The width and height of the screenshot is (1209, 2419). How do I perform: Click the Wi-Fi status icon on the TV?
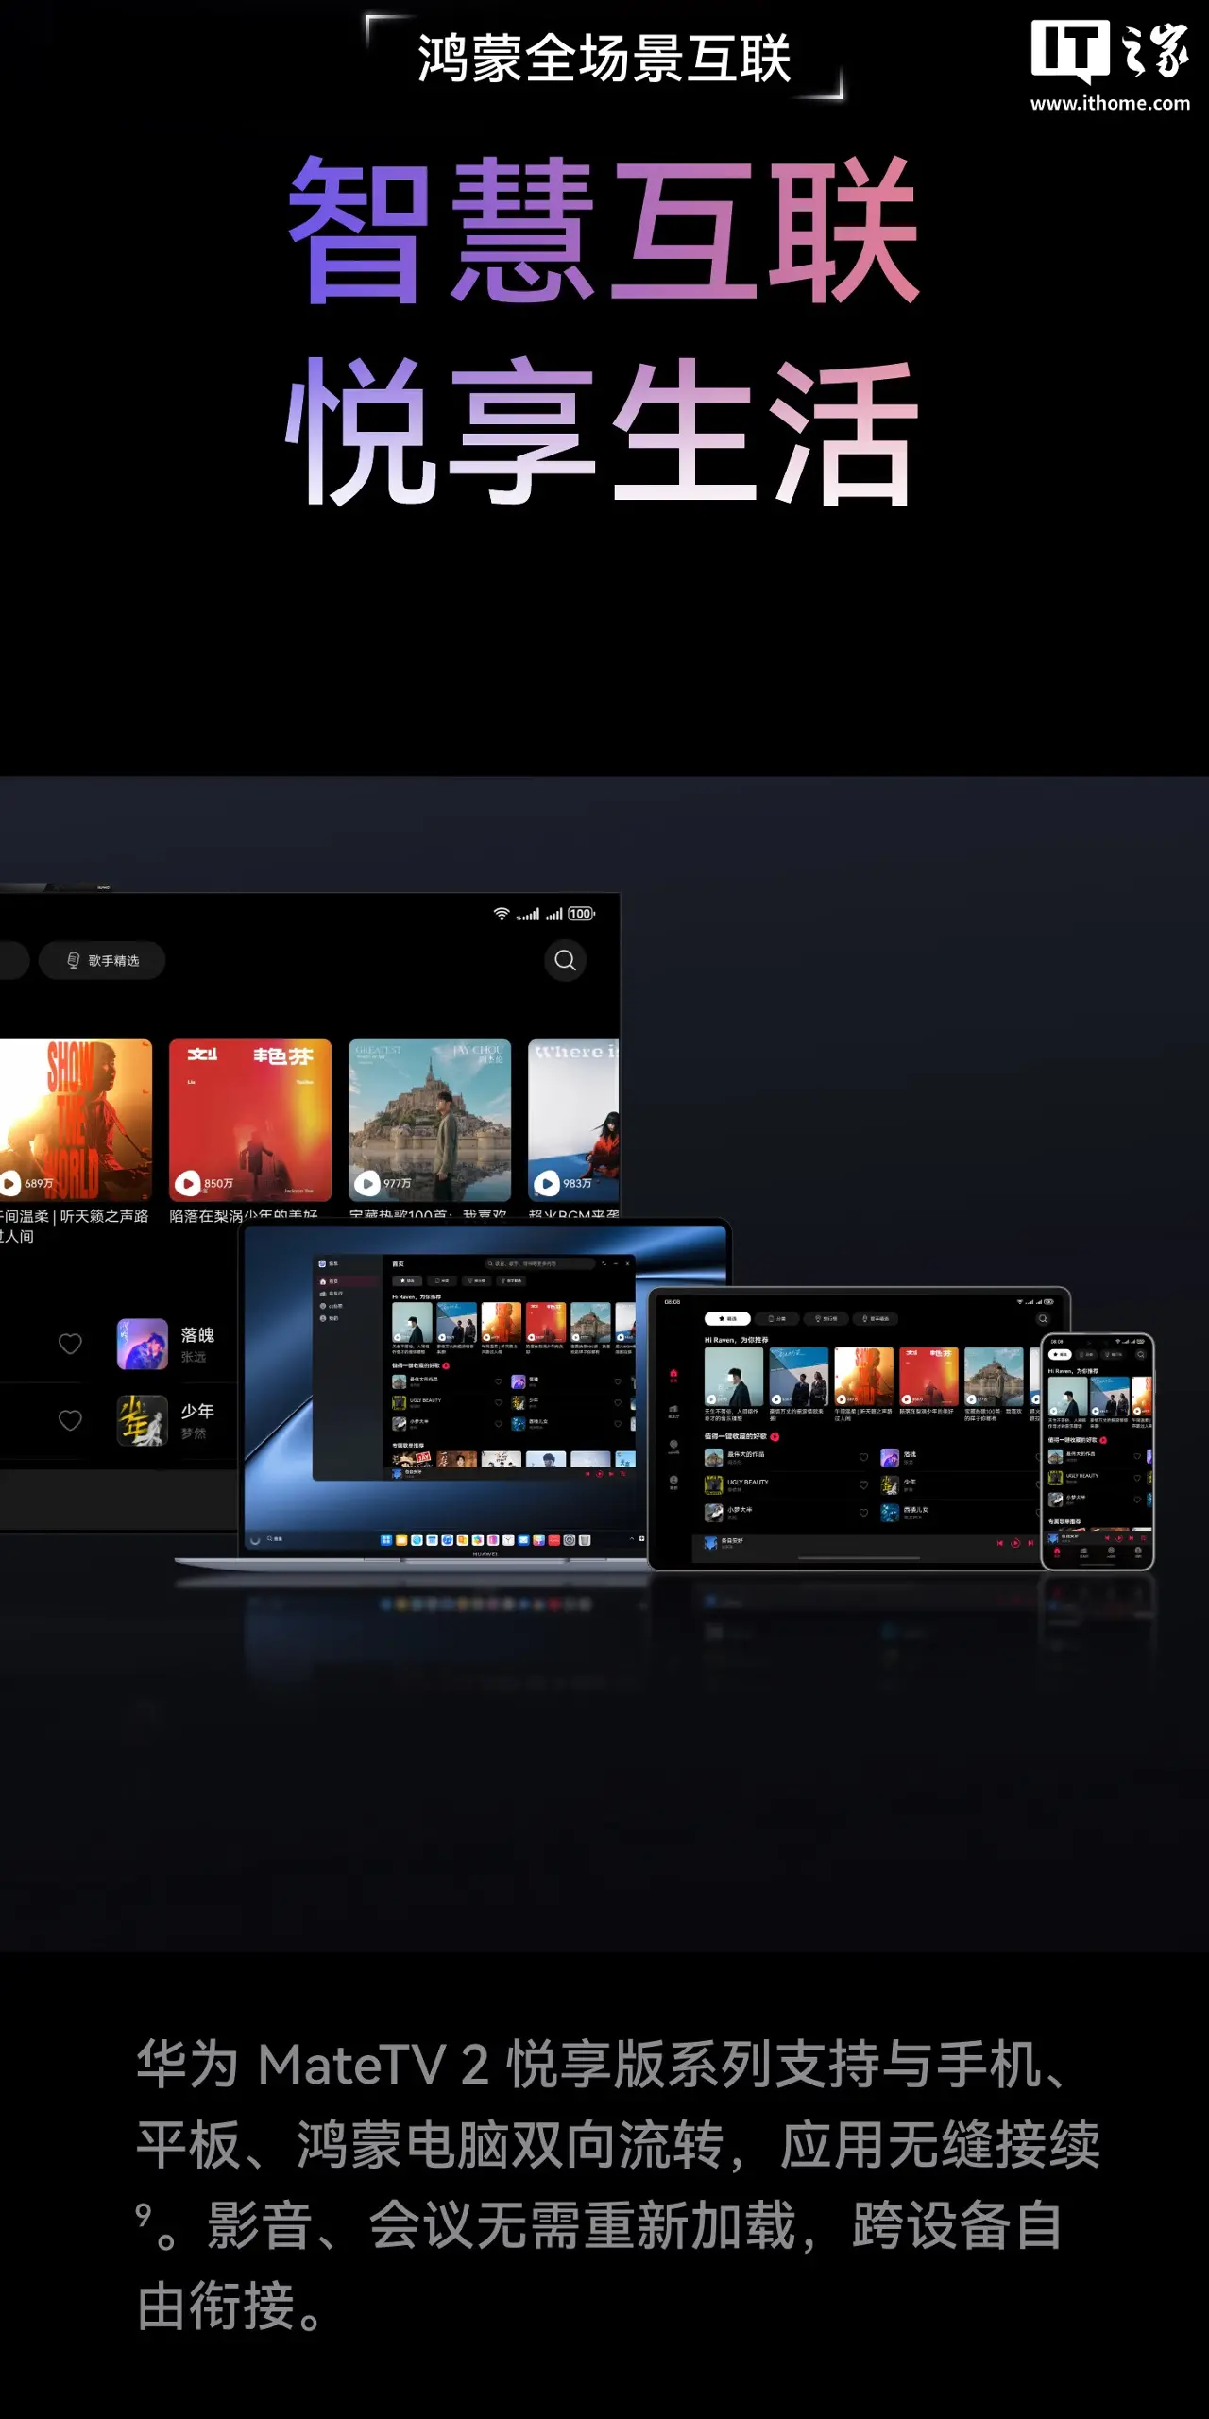pos(502,914)
